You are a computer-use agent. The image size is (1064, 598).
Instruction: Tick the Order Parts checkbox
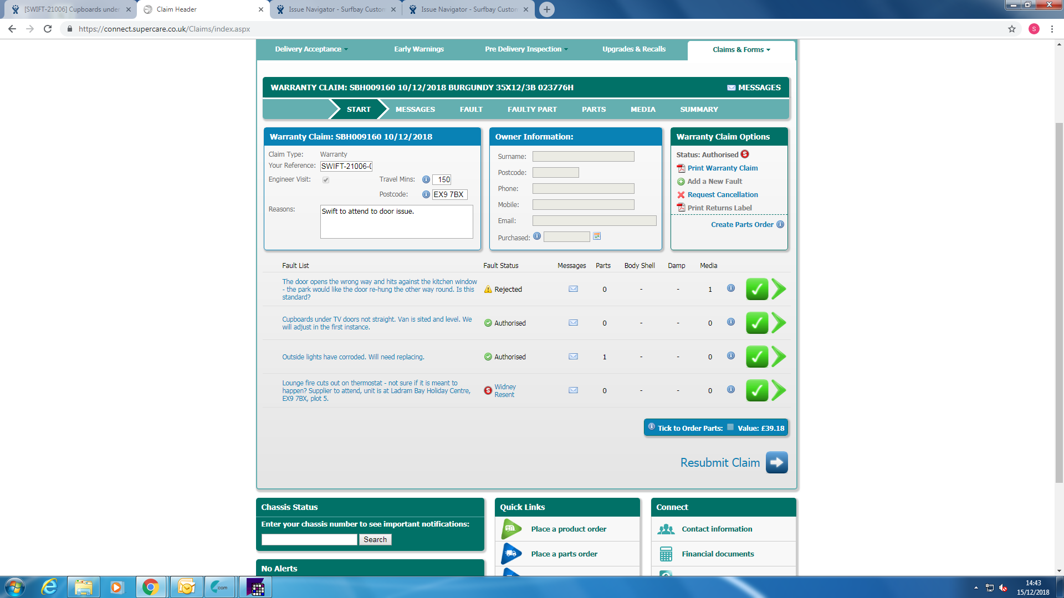[730, 427]
